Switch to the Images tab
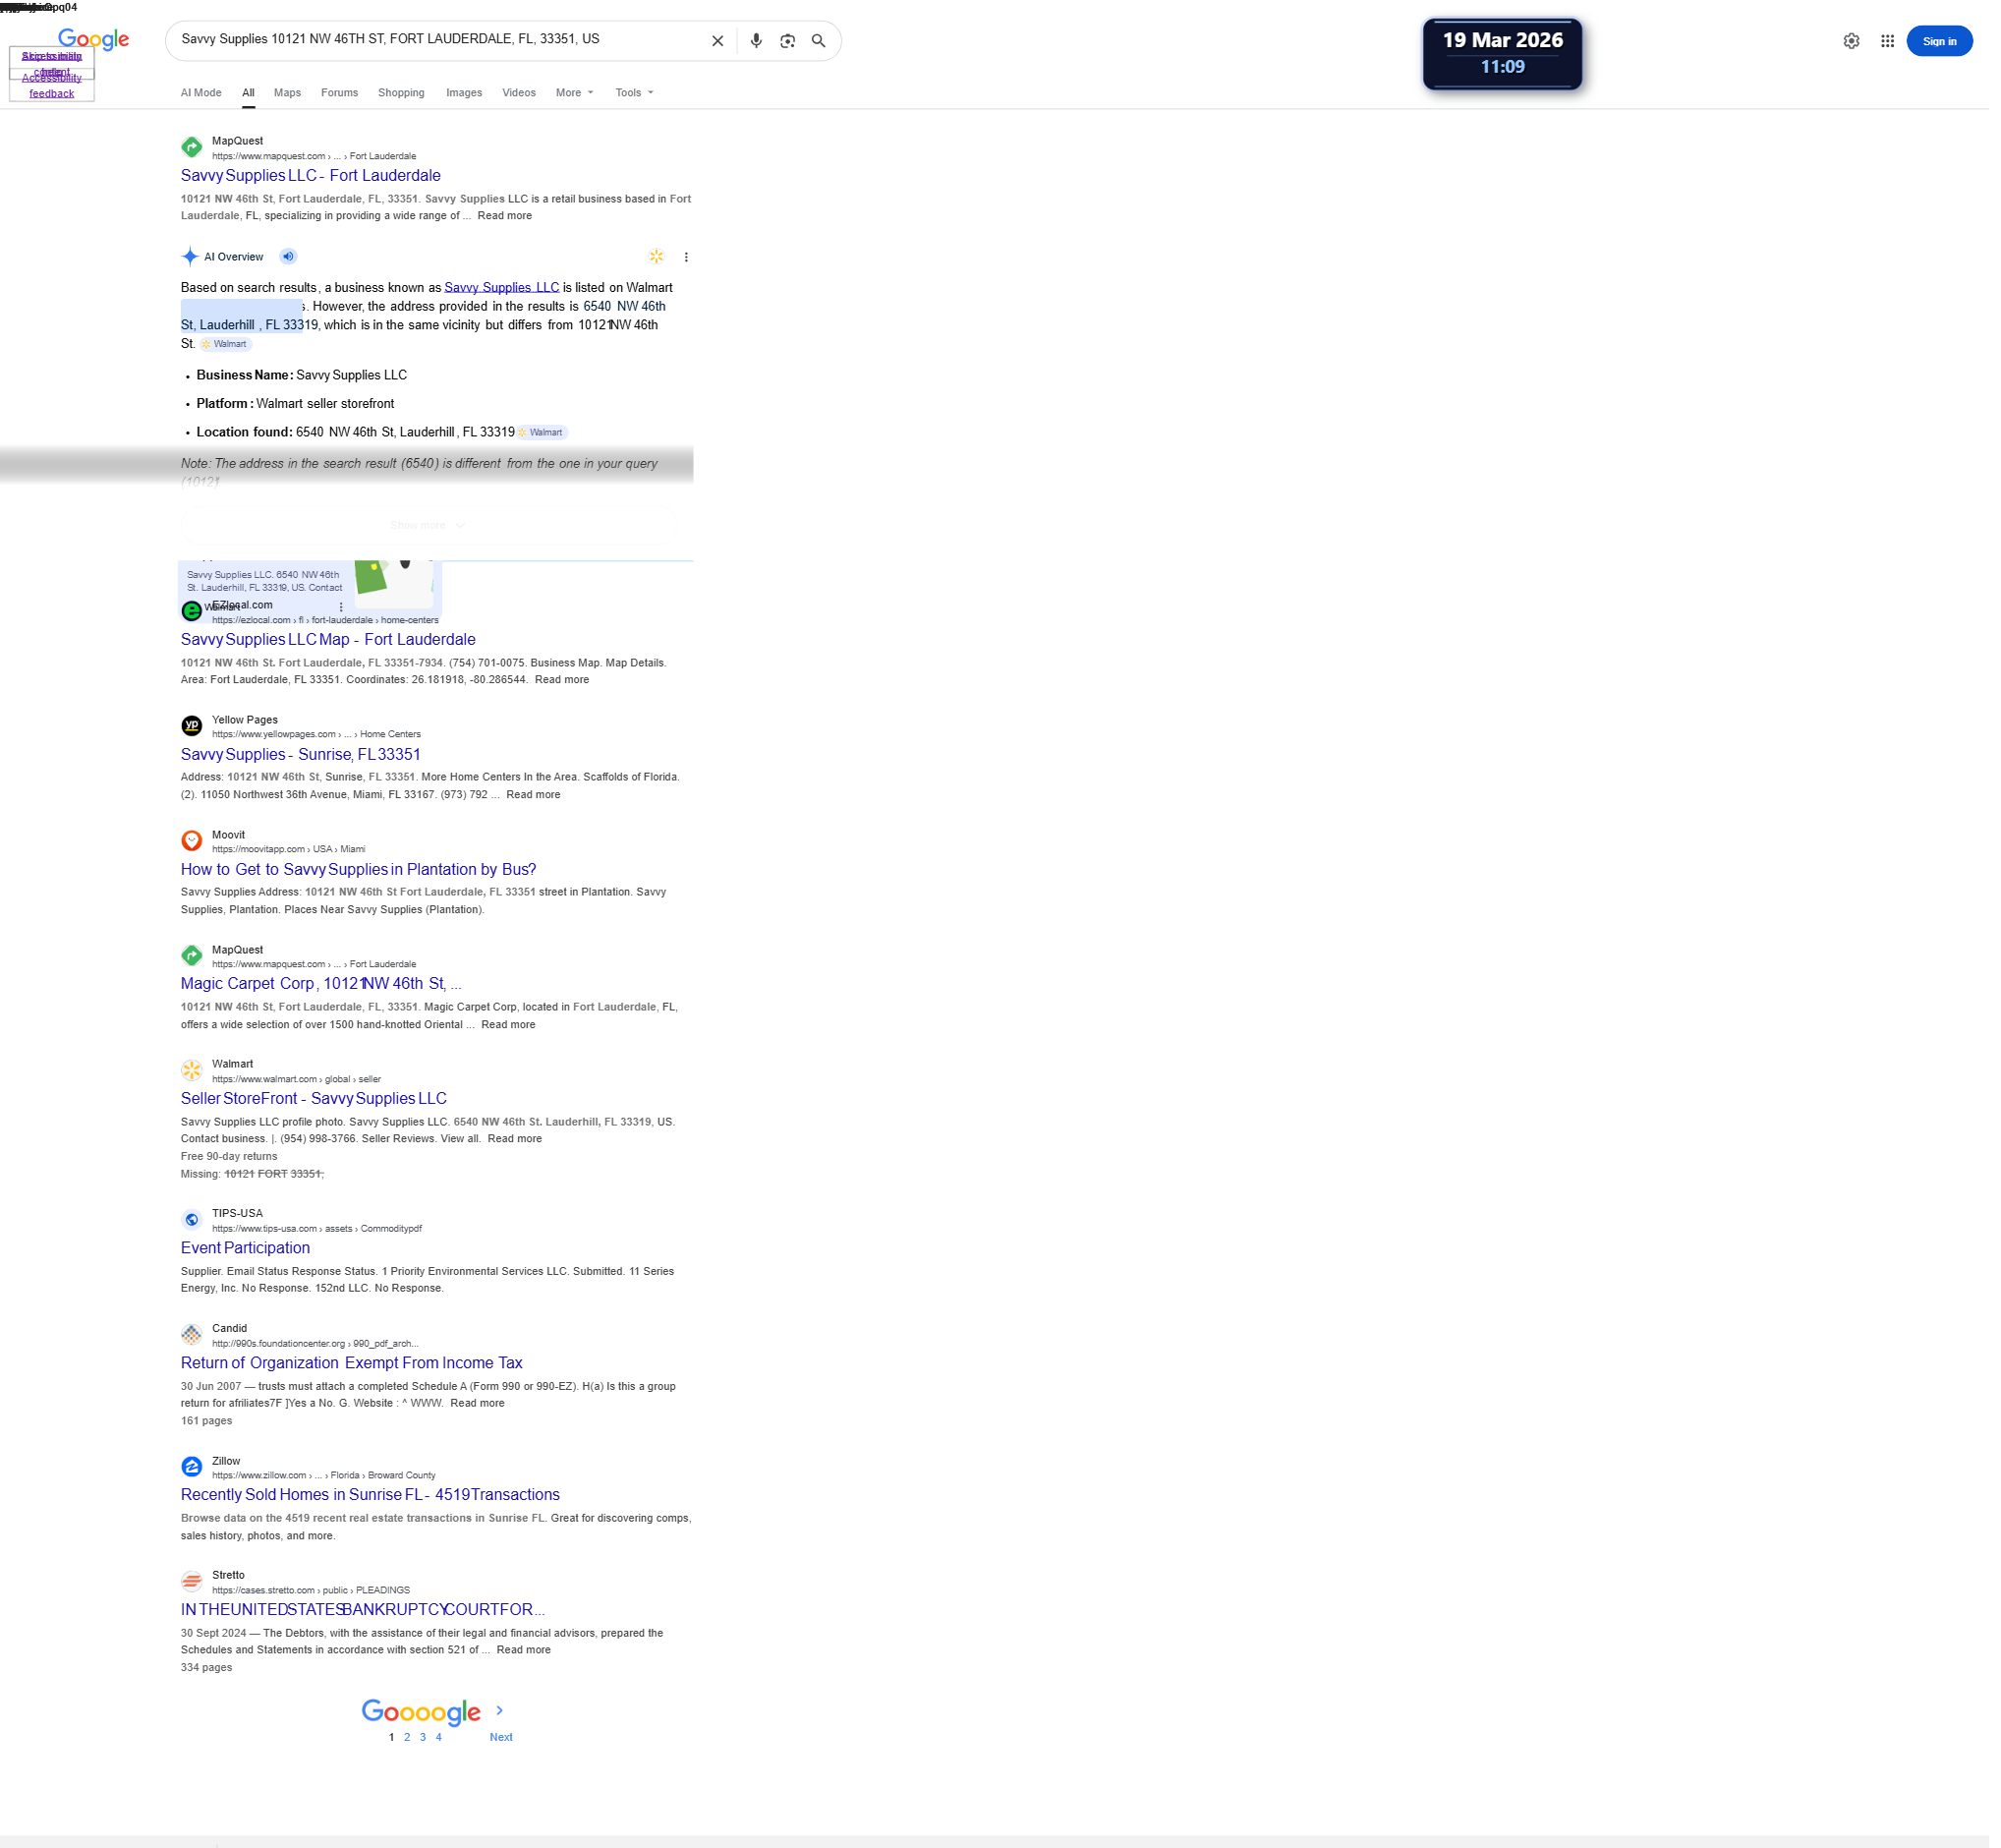The height and width of the screenshot is (1848, 2001). (467, 93)
